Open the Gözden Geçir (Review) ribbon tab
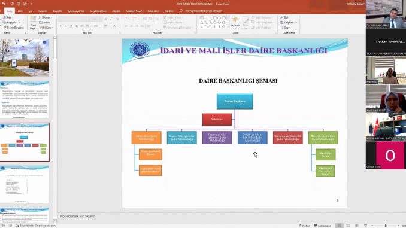Screen dimensions: 406x228 click(134, 11)
